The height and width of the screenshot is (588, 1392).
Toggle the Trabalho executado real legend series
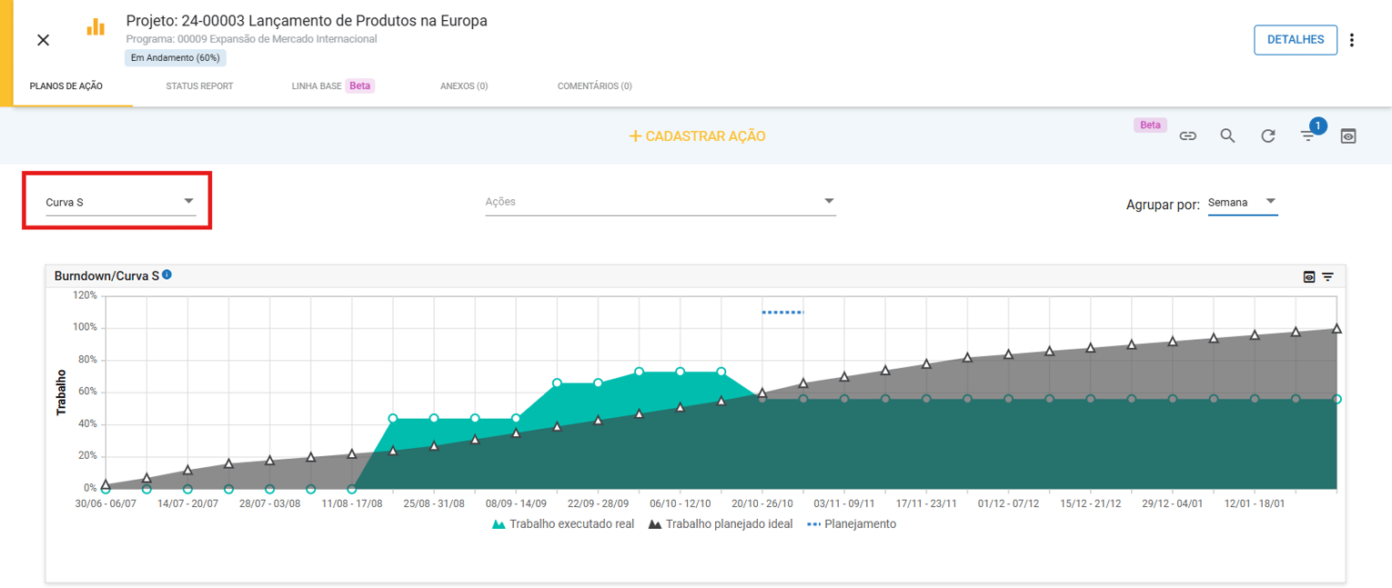pos(563,524)
